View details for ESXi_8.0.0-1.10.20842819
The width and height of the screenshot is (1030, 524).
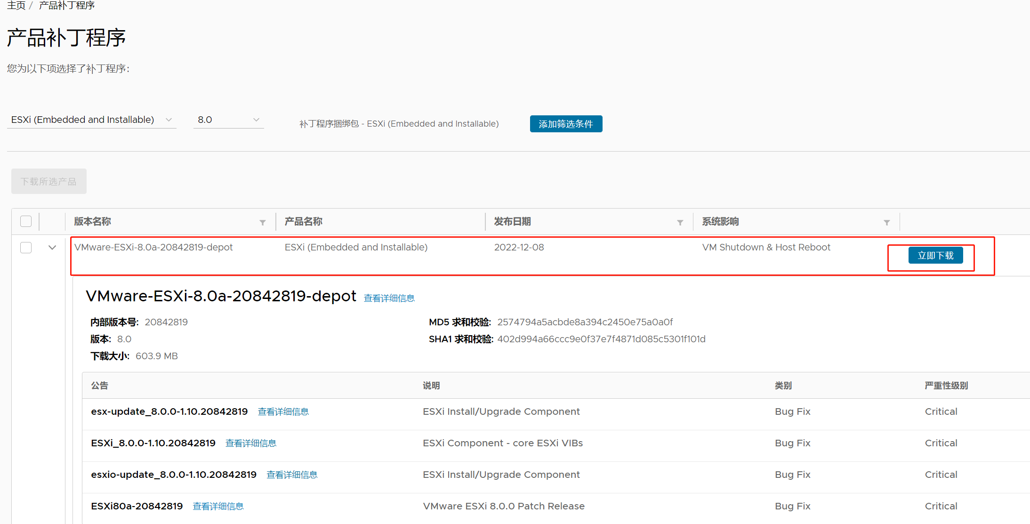[x=250, y=443]
